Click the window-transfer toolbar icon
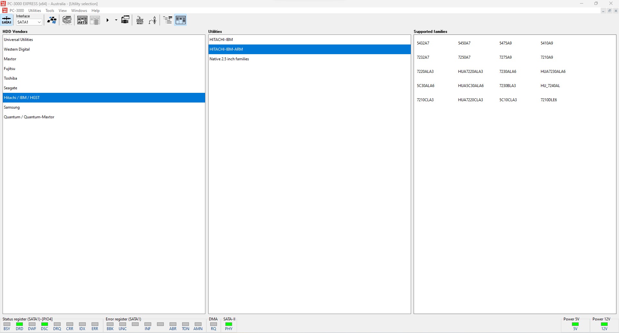Image resolution: width=619 pixels, height=333 pixels. (125, 20)
